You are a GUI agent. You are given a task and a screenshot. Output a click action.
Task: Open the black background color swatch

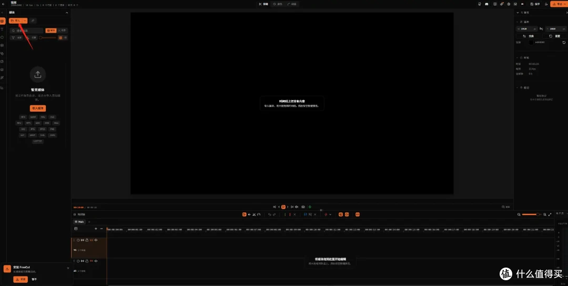coord(531,43)
